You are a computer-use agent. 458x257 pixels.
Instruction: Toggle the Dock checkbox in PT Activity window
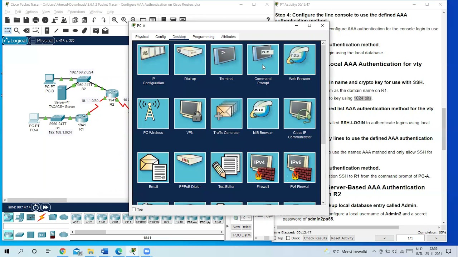288,238
